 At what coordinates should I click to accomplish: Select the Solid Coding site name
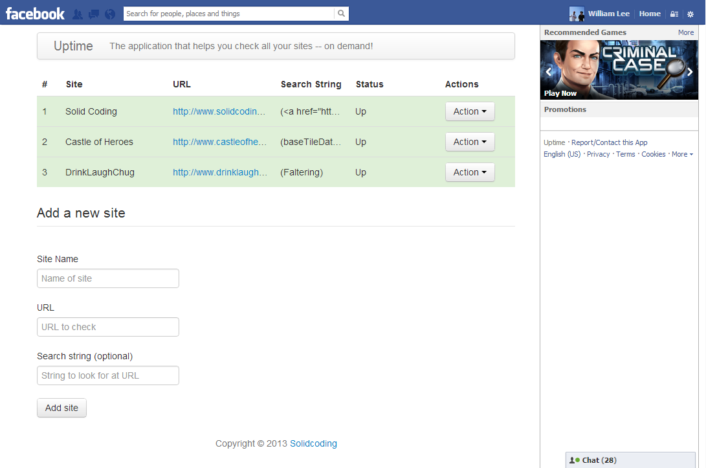pos(91,111)
